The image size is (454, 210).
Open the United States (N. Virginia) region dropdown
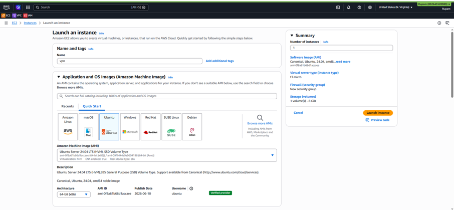[395, 7]
